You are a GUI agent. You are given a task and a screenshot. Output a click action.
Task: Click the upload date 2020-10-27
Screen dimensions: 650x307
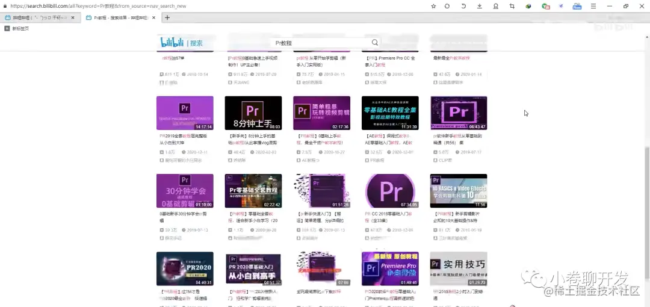pyautogui.click(x=334, y=152)
